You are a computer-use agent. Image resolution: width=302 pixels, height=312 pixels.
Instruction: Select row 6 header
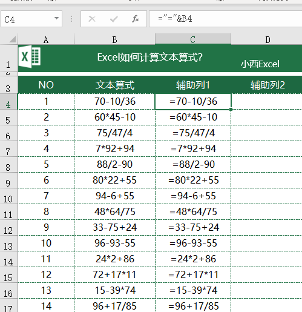pos(8,133)
